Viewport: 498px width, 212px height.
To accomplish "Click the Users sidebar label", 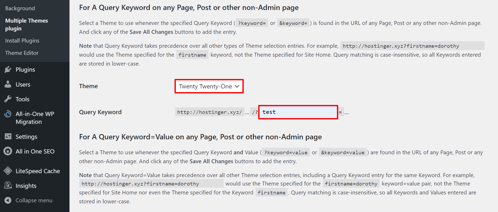I will coord(23,84).
